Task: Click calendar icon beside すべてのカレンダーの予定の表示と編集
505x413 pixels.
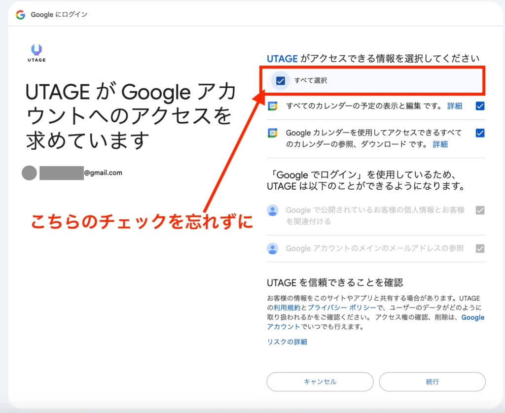Action: (272, 106)
